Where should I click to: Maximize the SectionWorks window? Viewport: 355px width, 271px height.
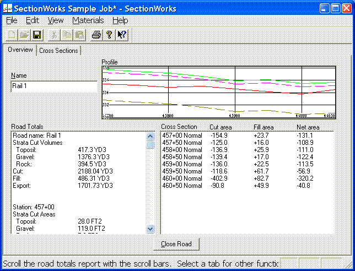coord(336,9)
